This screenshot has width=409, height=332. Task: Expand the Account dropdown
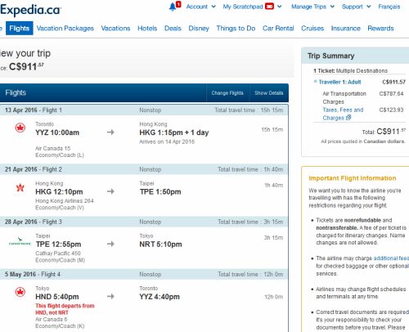click(x=201, y=7)
